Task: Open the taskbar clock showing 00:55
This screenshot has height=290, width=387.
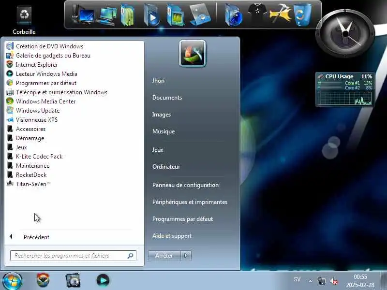Action: tap(360, 281)
